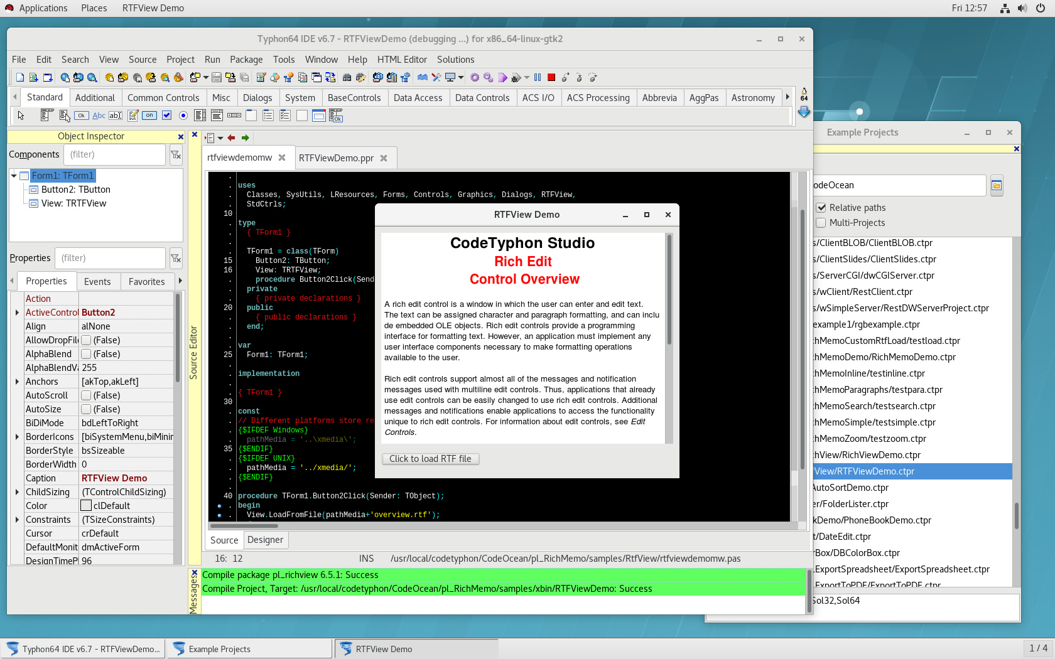Select the TCheckBox component in palette

(166, 115)
